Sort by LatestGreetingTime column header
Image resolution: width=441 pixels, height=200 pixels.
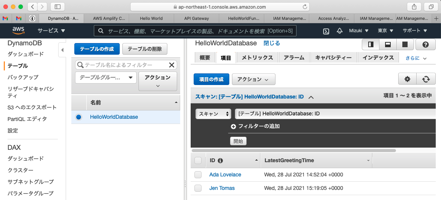(316, 160)
